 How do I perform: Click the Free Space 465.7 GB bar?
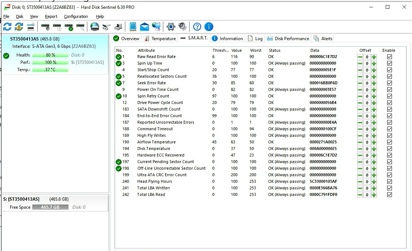(x=50, y=207)
